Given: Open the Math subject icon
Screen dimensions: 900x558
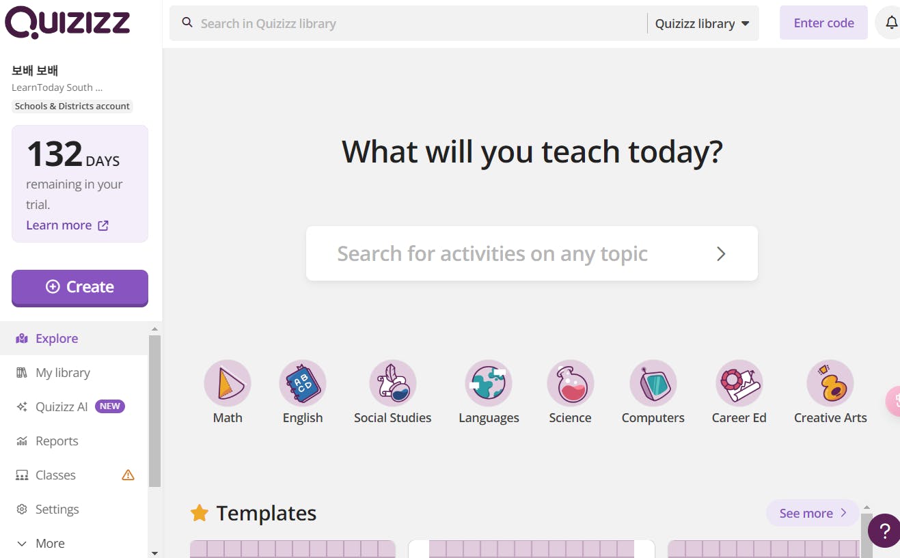Looking at the screenshot, I should (x=228, y=383).
